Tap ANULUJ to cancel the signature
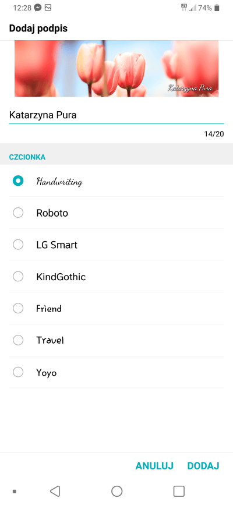The width and height of the screenshot is (233, 505). [x=154, y=466]
